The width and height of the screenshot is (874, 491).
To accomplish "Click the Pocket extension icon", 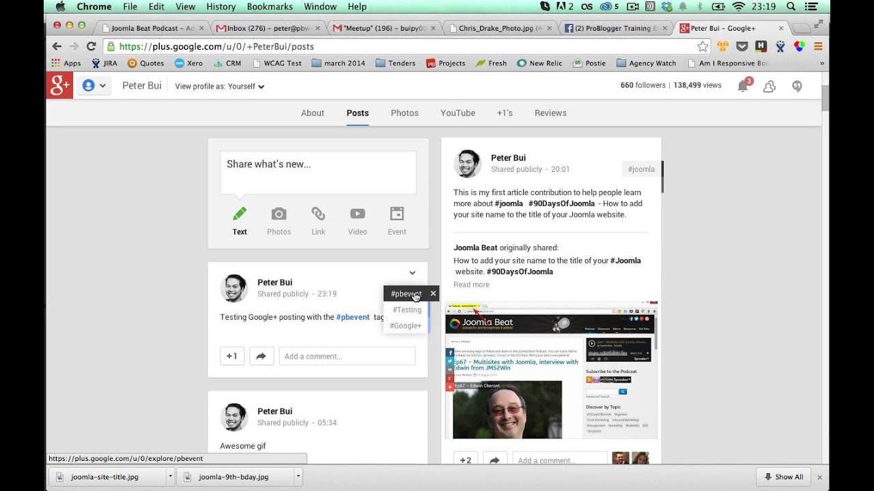I will pyautogui.click(x=742, y=46).
